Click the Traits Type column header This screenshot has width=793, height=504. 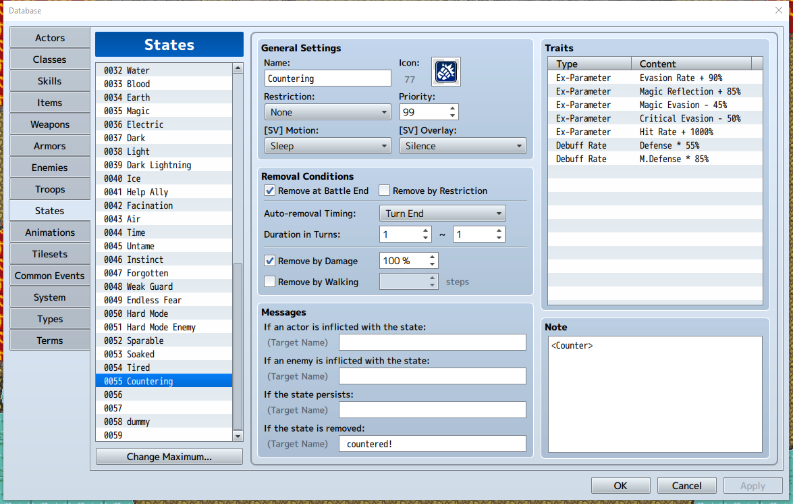tap(590, 64)
